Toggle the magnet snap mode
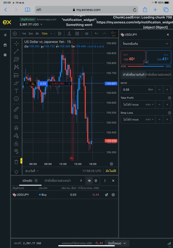Image resolution: width=173 pixels, height=248 pixels. (x=16, y=127)
